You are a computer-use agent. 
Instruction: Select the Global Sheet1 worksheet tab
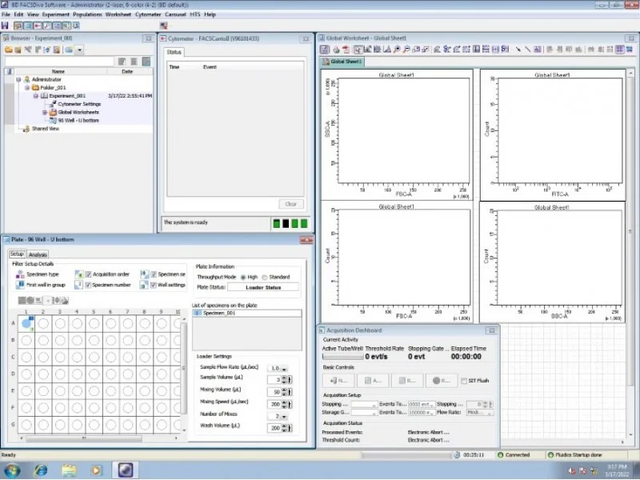click(x=342, y=62)
